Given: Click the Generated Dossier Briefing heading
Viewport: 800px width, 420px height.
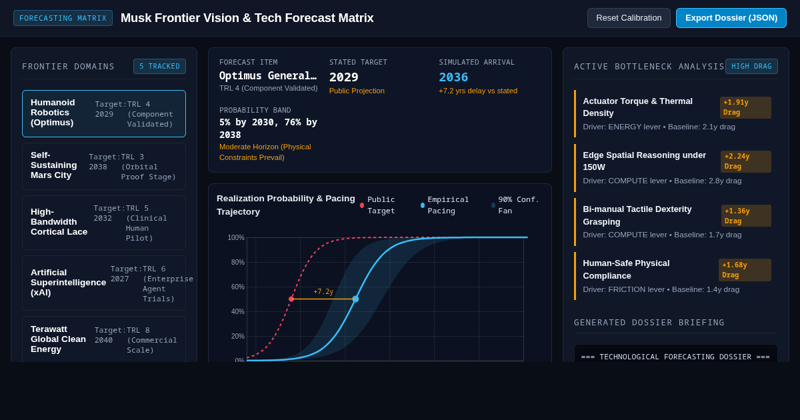Looking at the screenshot, I should coord(649,323).
